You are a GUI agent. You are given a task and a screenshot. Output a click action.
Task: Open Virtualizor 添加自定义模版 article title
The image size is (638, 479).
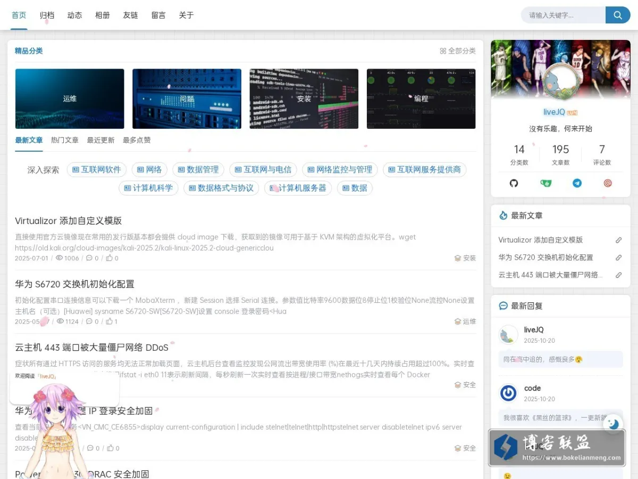coord(69,221)
